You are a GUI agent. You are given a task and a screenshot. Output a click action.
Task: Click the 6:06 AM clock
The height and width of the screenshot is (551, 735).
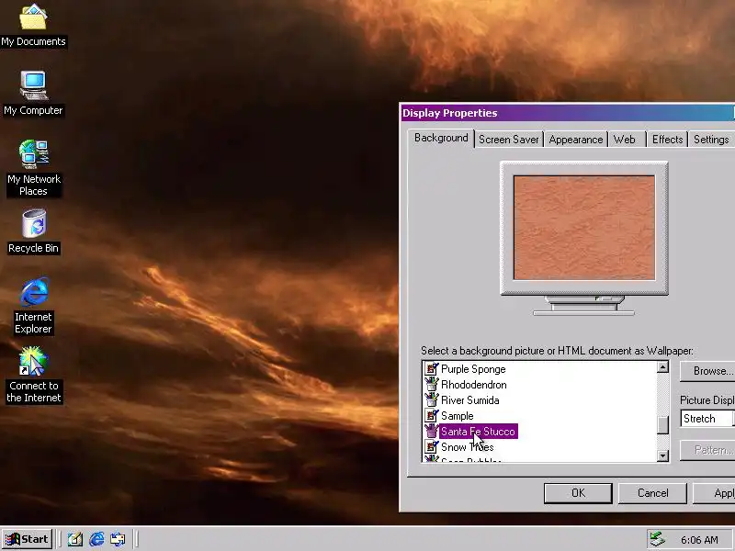coord(699,540)
